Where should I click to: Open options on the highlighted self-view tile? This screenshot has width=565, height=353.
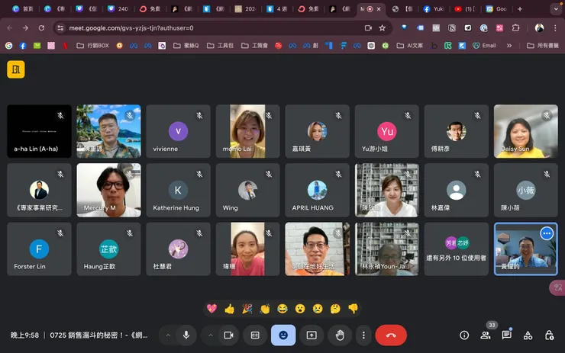point(547,233)
